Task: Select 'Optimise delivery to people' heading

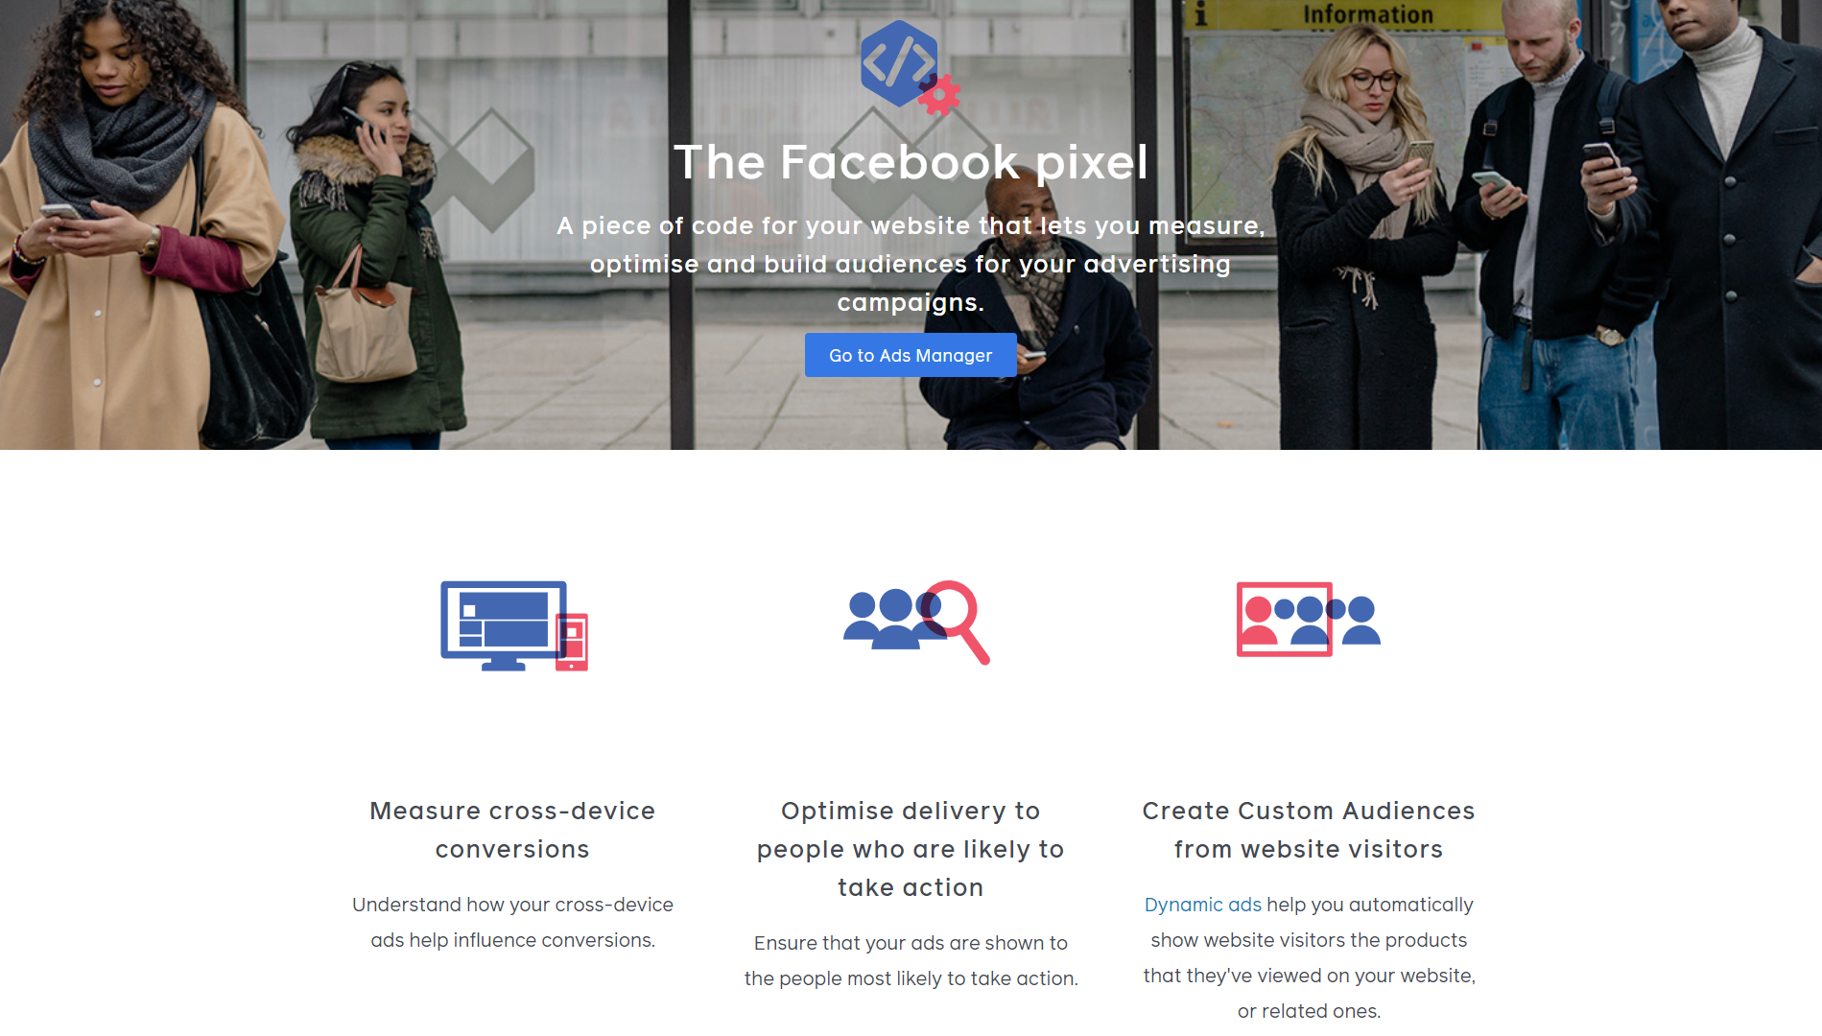Action: pyautogui.click(x=911, y=849)
